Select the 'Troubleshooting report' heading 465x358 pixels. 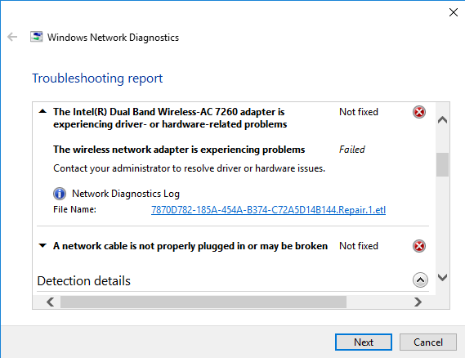pyautogui.click(x=97, y=78)
